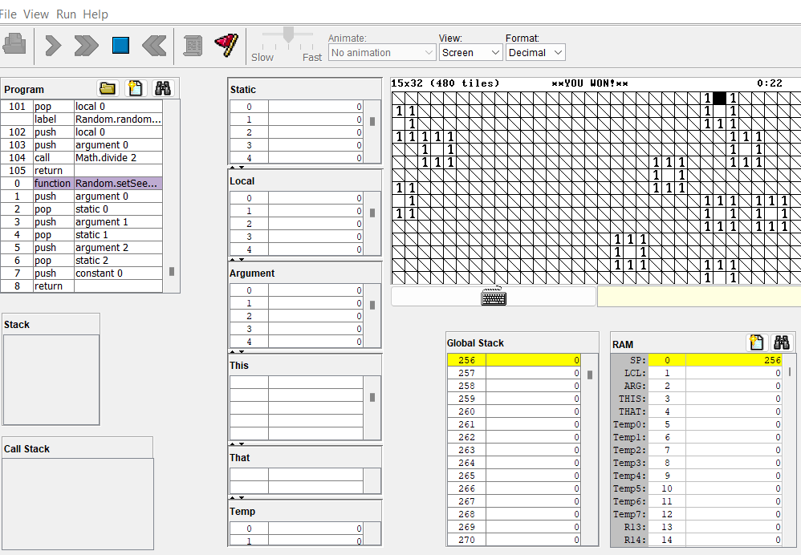Click the empty Stack panel box
This screenshot has height=555, width=801.
click(51, 379)
